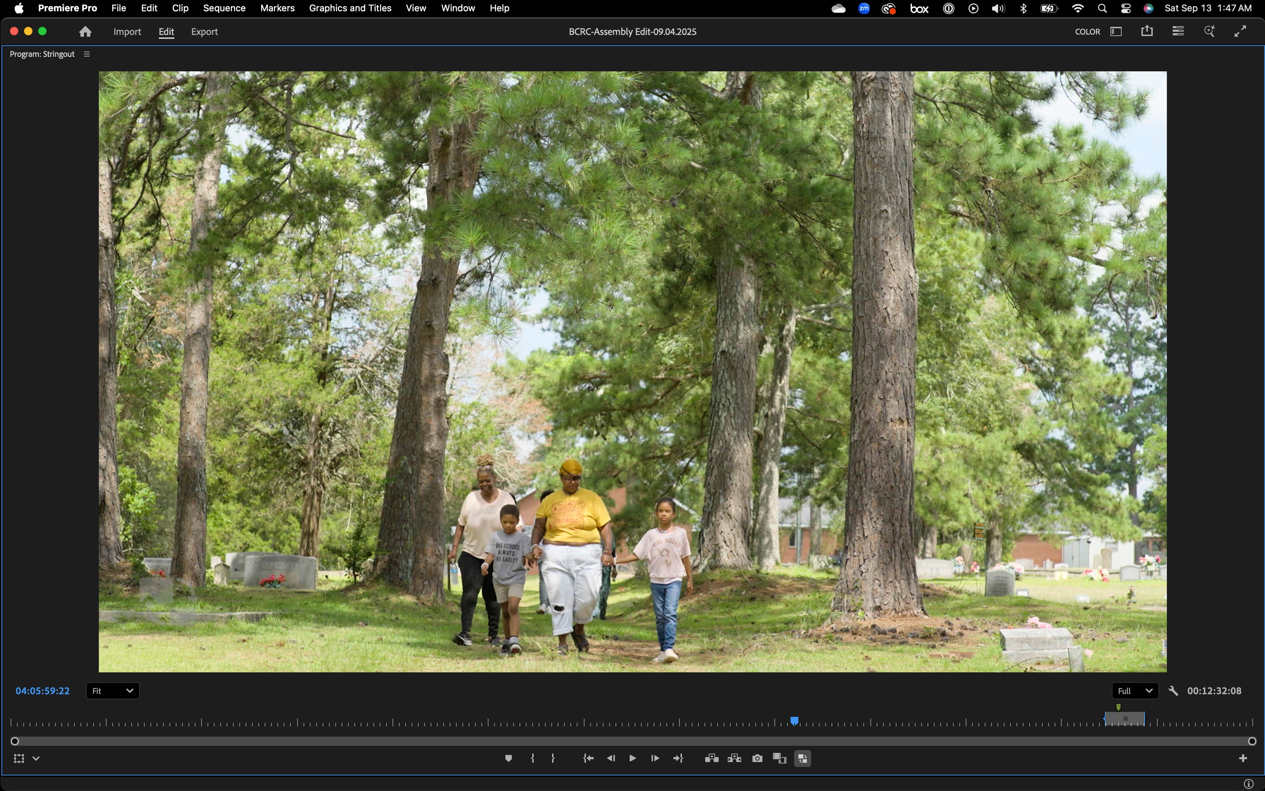Click the blue playhead on the time ruler
The width and height of the screenshot is (1265, 791).
tap(794, 721)
